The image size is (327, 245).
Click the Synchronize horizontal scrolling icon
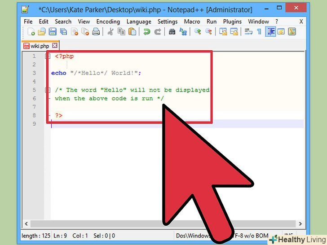coord(234,32)
